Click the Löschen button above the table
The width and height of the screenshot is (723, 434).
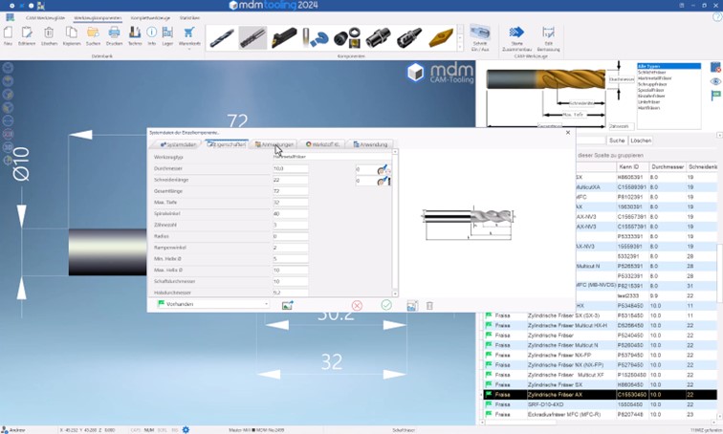tap(641, 141)
